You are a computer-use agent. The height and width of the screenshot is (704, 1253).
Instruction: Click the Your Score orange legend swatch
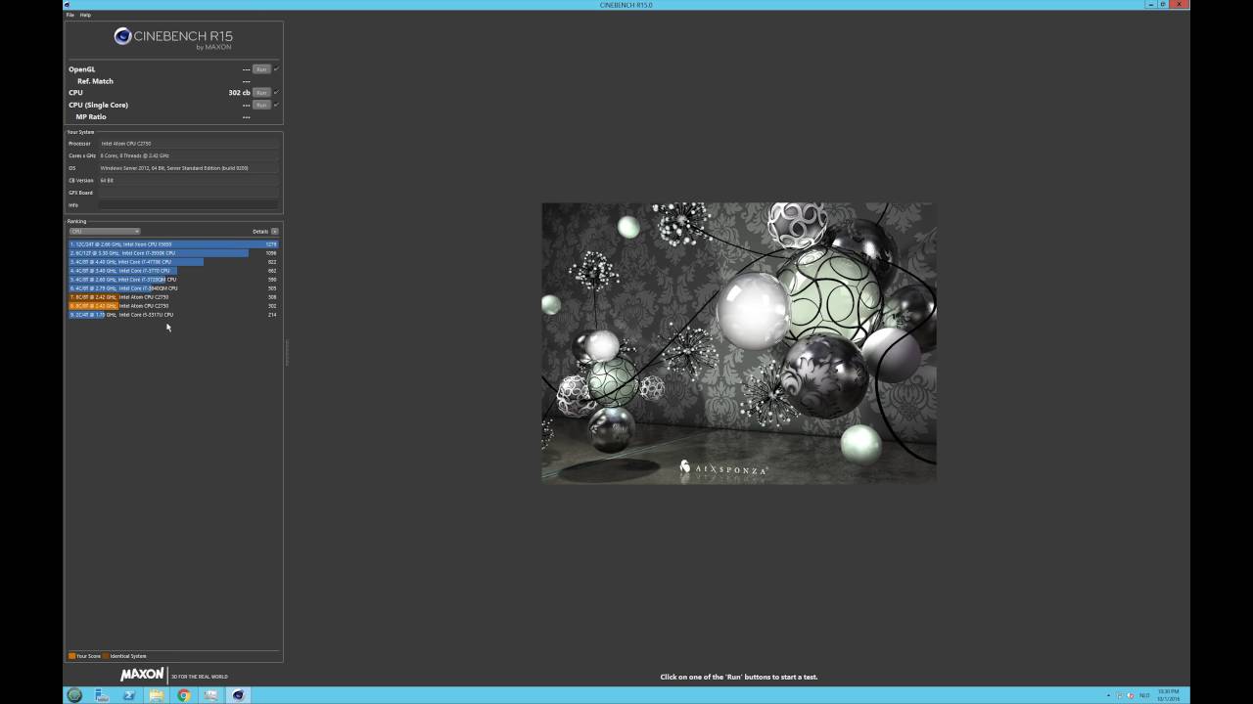(71, 656)
